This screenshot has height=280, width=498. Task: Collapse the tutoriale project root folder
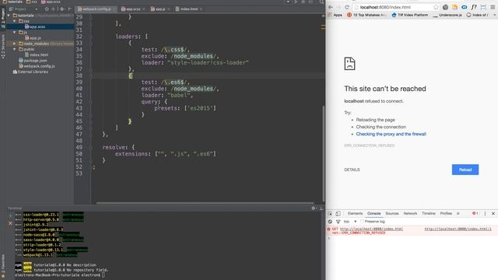pyautogui.click(x=9, y=16)
